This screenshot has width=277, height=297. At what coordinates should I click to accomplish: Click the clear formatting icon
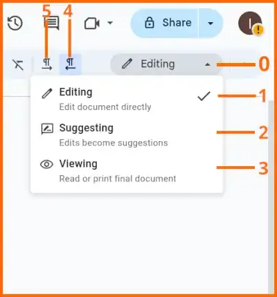tap(18, 64)
